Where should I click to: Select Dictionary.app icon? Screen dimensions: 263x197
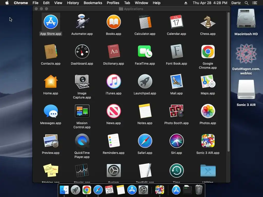tap(114, 52)
